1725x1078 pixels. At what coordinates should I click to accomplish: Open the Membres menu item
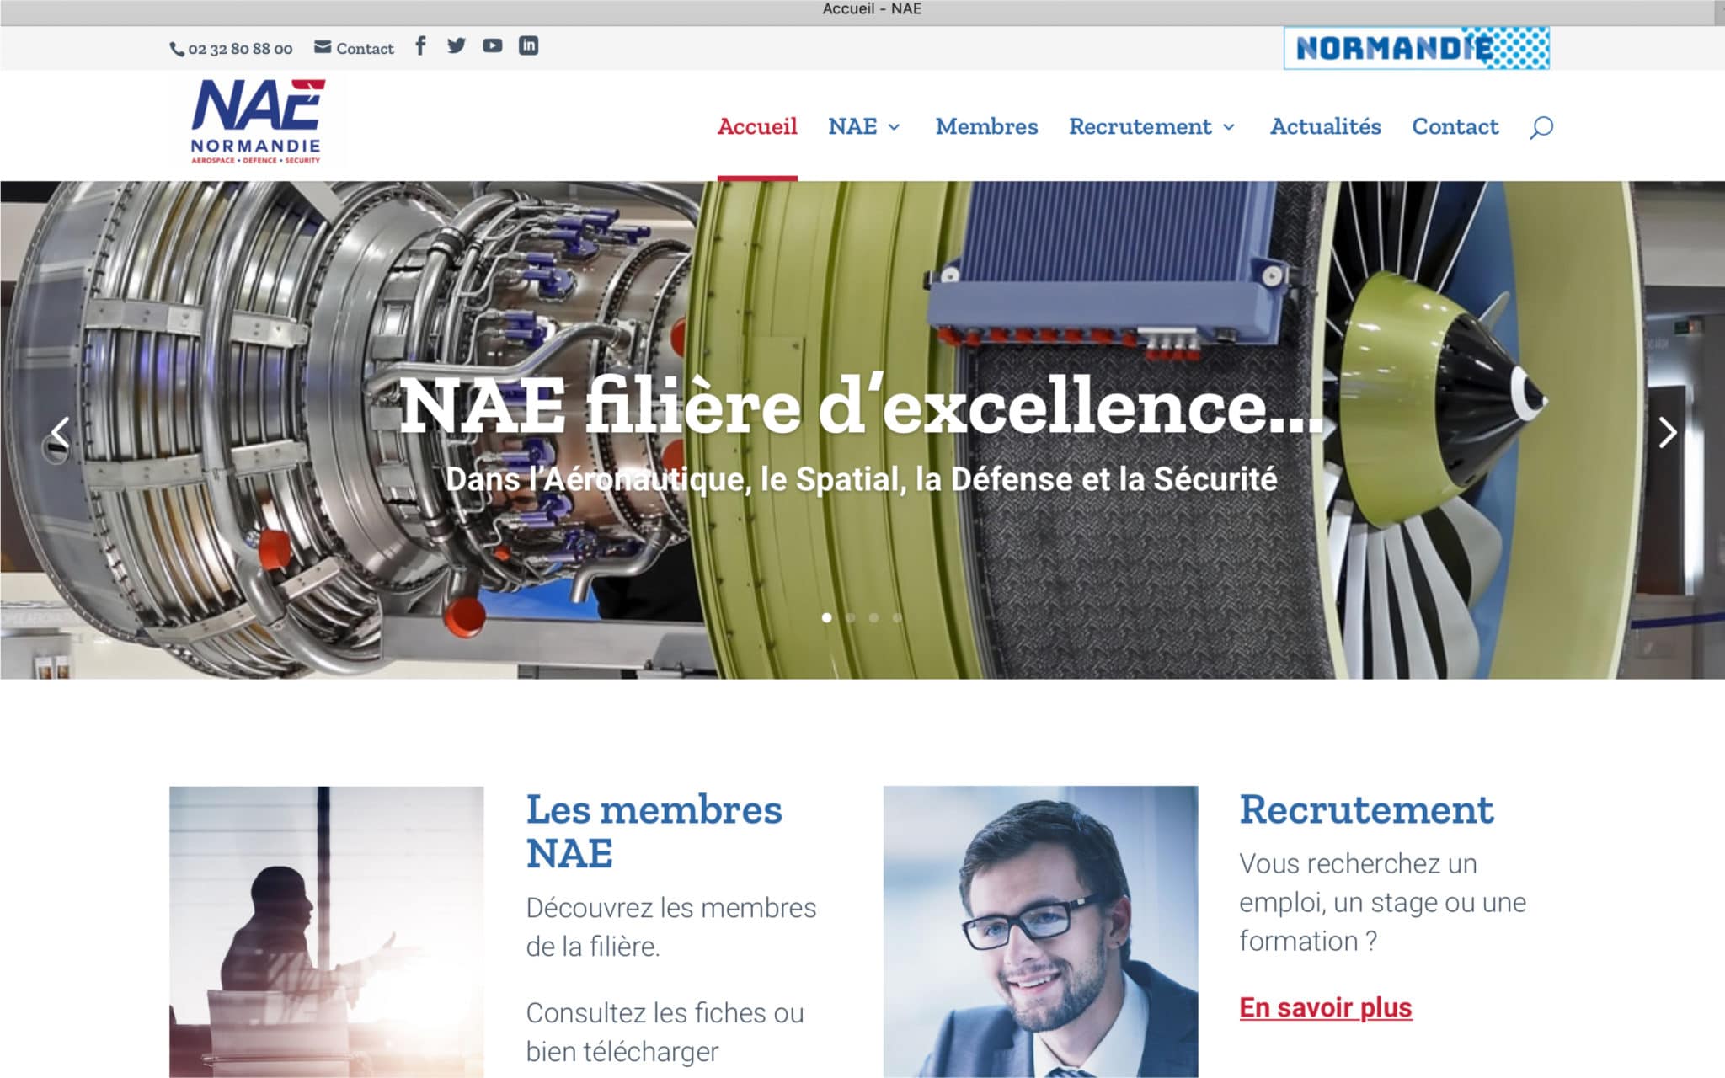986,126
